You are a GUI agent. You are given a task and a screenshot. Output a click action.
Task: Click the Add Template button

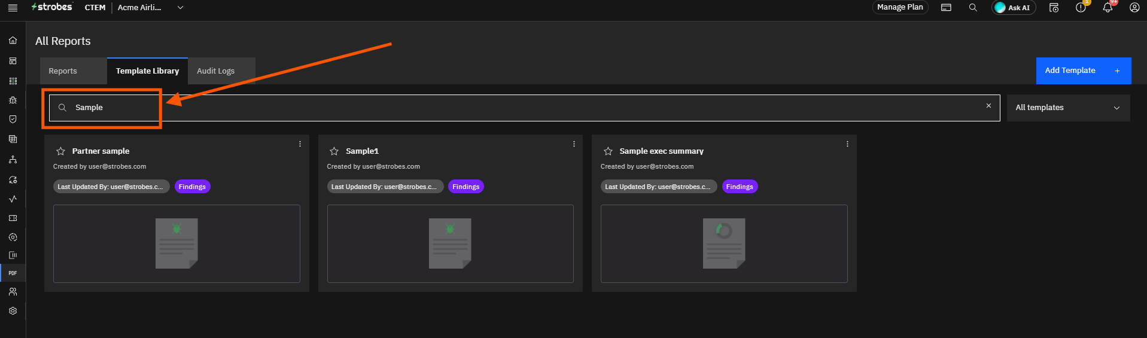point(1084,71)
